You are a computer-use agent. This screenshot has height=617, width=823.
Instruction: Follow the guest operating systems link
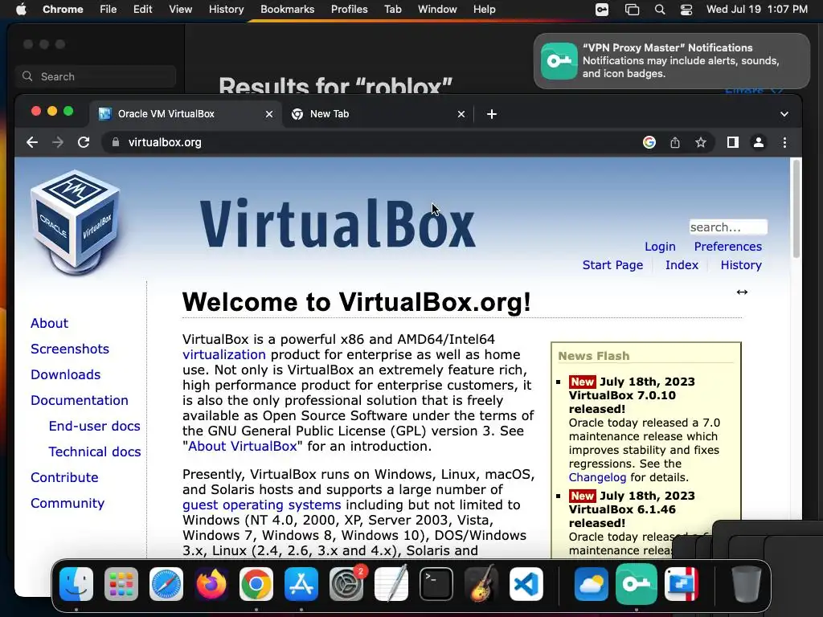point(262,505)
